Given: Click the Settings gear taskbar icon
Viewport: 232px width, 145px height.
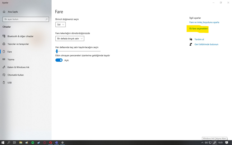Looking at the screenshot, I should click(x=62, y=143).
